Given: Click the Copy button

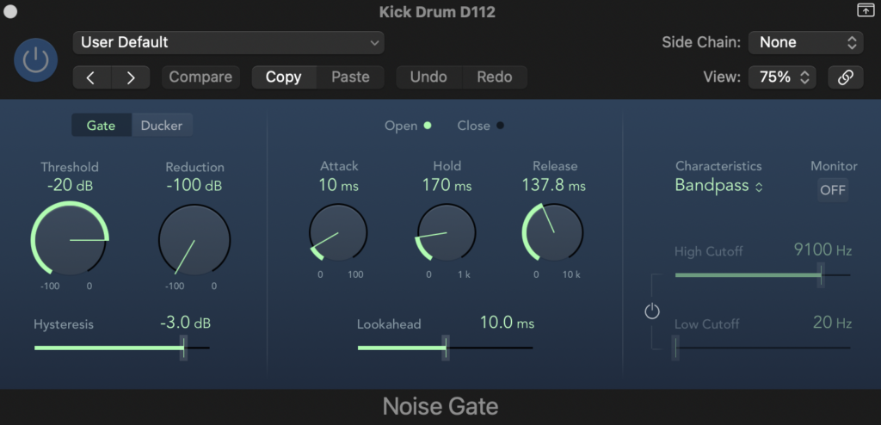Looking at the screenshot, I should [283, 77].
